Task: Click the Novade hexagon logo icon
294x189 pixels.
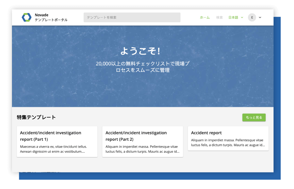Action: 27,17
